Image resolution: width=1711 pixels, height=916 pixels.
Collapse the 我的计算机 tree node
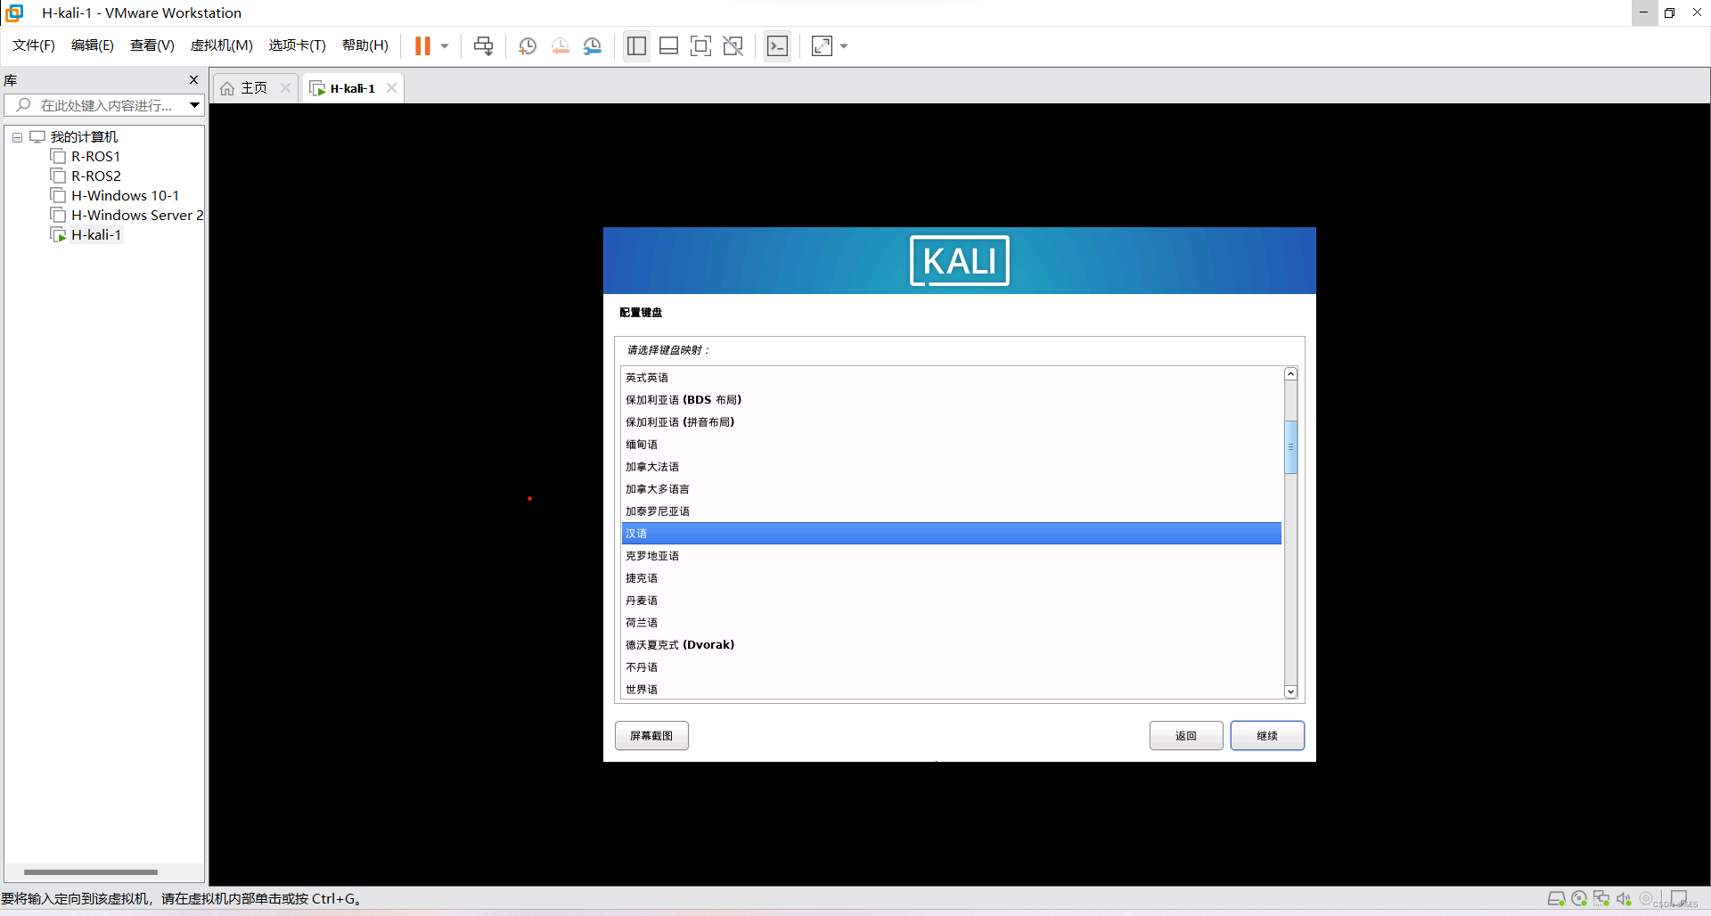coord(17,137)
